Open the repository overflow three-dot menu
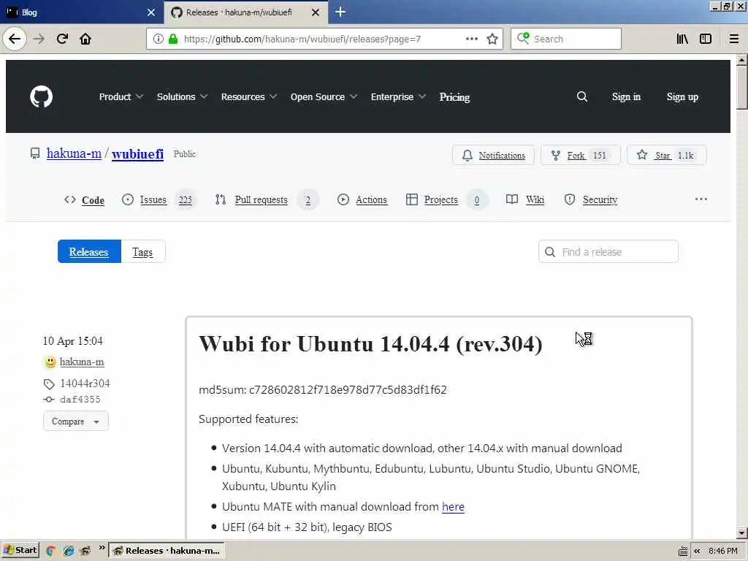Screen dimensions: 748x561 point(701,199)
